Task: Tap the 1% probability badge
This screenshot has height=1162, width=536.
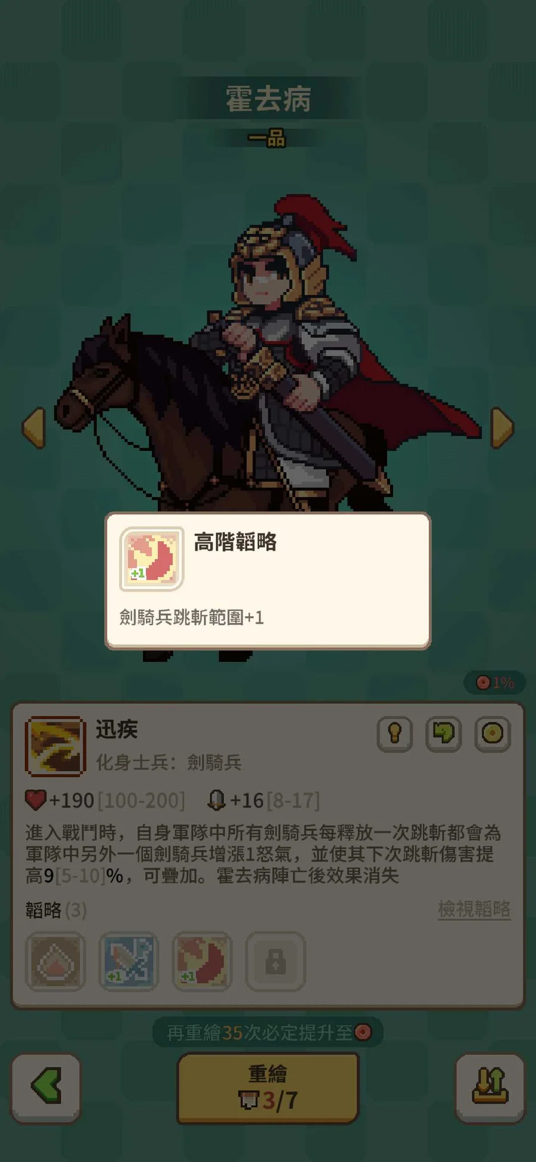Action: click(495, 683)
